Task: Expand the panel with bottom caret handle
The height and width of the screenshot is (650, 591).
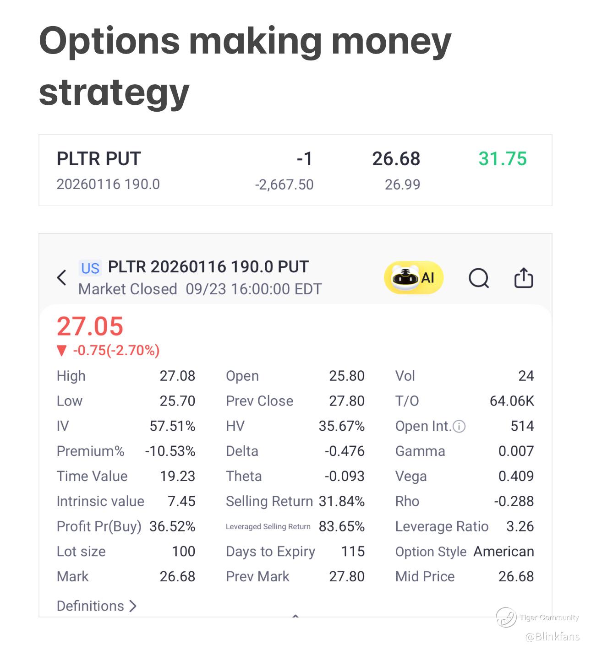Action: pos(295,616)
